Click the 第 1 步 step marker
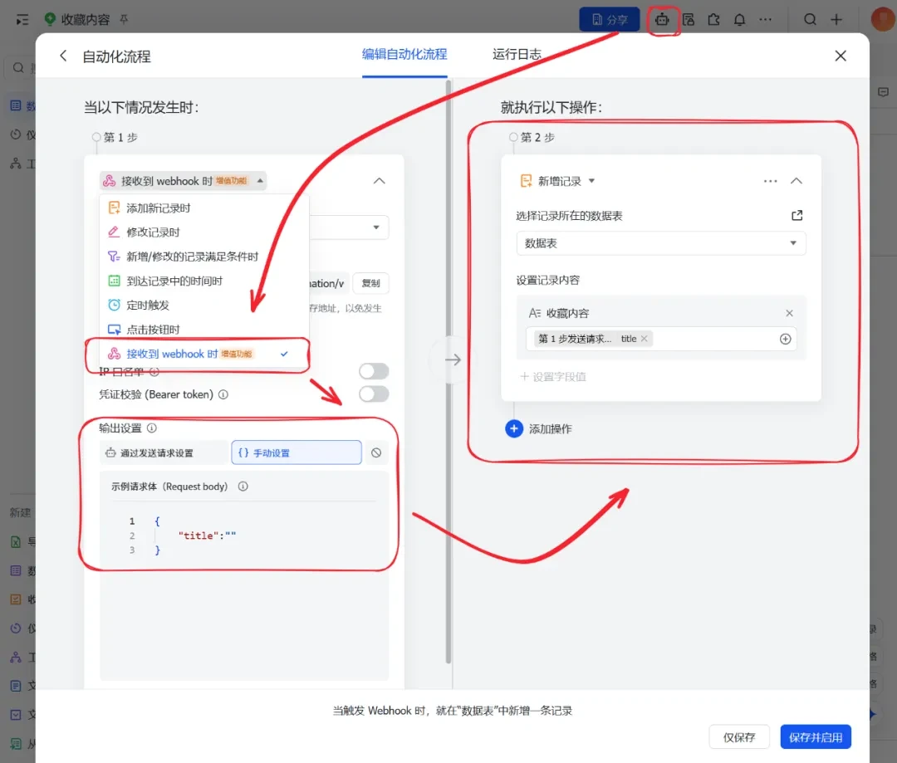Screen dimensions: 897x763 tap(115, 137)
